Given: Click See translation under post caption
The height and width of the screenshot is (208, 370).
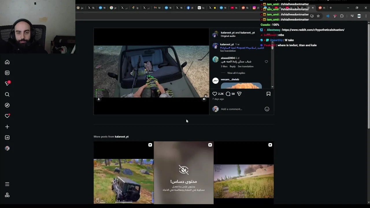Looking at the screenshot, I should click(x=228, y=51).
